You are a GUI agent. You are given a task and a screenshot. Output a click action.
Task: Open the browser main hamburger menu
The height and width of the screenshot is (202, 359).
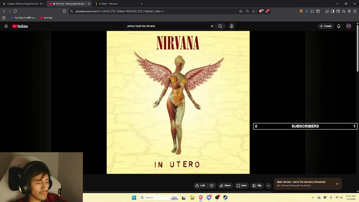[x=355, y=11]
